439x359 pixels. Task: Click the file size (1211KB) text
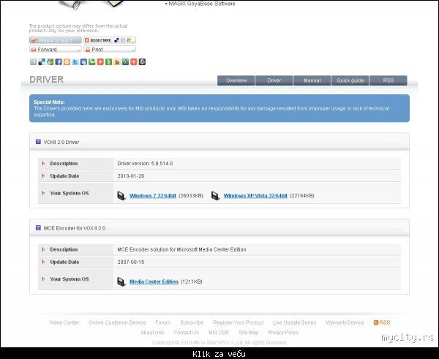pos(191,281)
